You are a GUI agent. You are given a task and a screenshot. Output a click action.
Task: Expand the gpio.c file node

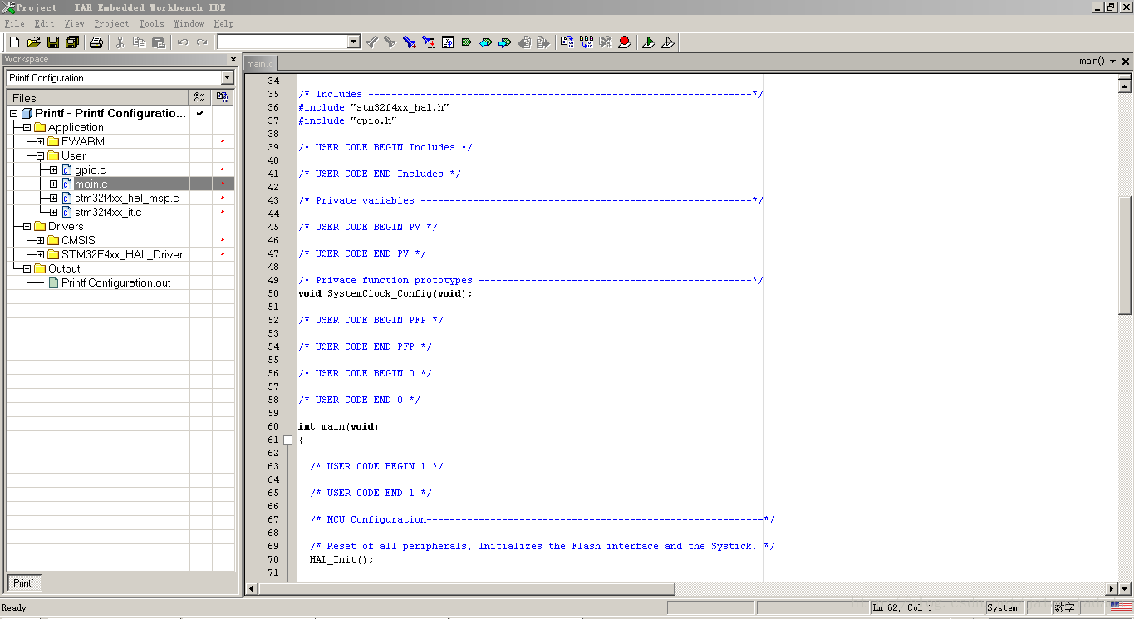[53, 169]
